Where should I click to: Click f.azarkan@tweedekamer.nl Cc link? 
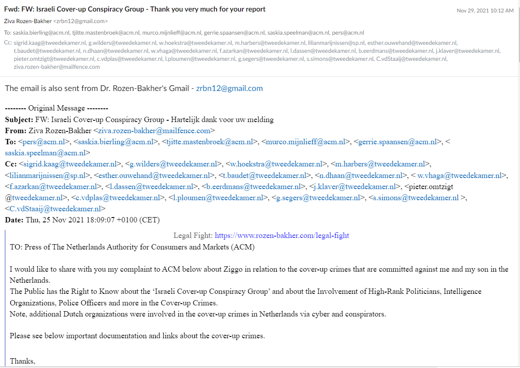pos(53,186)
